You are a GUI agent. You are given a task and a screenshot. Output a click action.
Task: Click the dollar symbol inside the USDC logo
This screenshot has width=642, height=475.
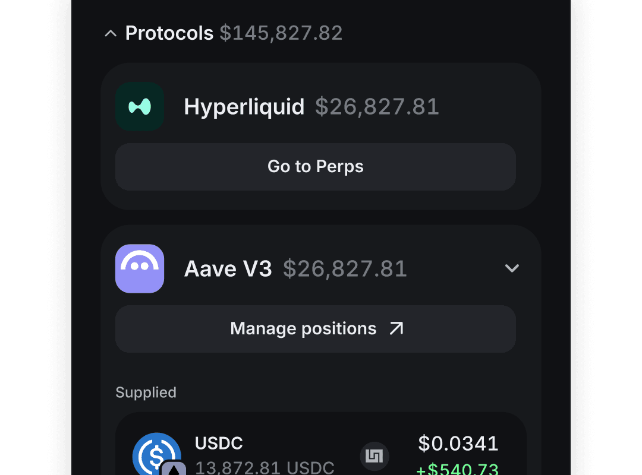157,457
